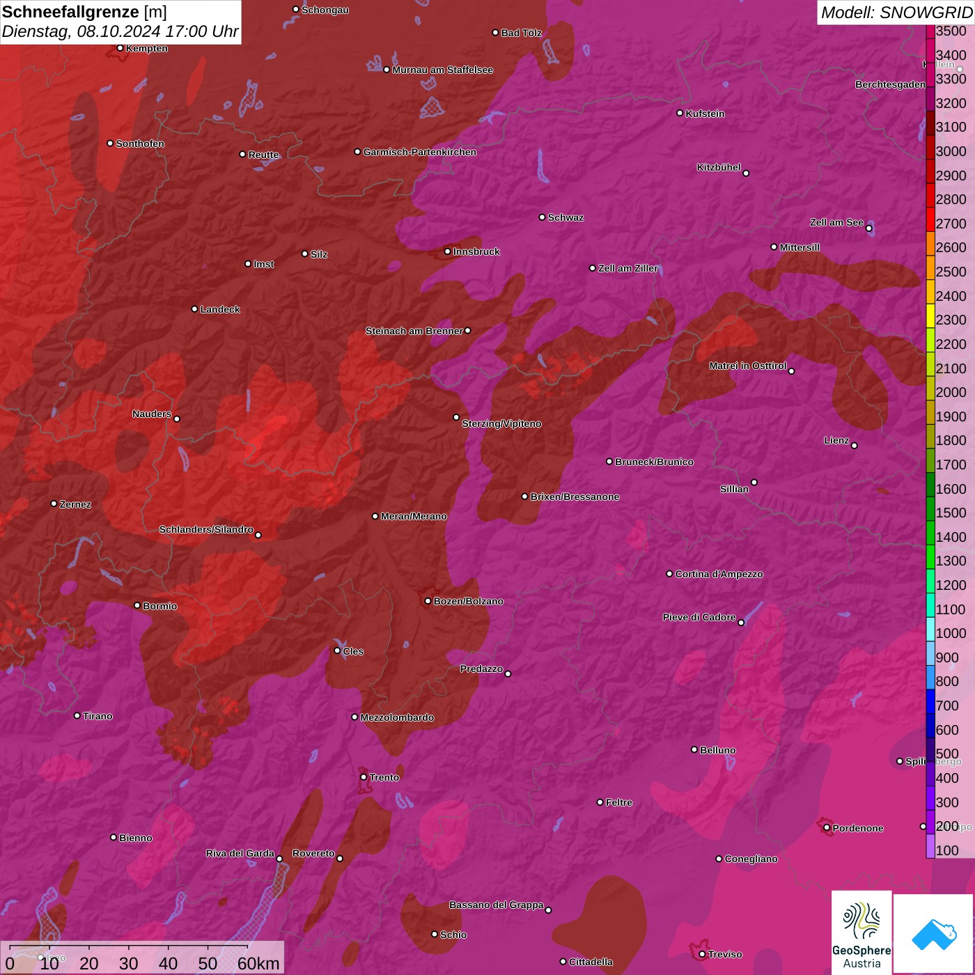Click the Trento city marker
Screen dimensions: 975x975
tap(364, 777)
